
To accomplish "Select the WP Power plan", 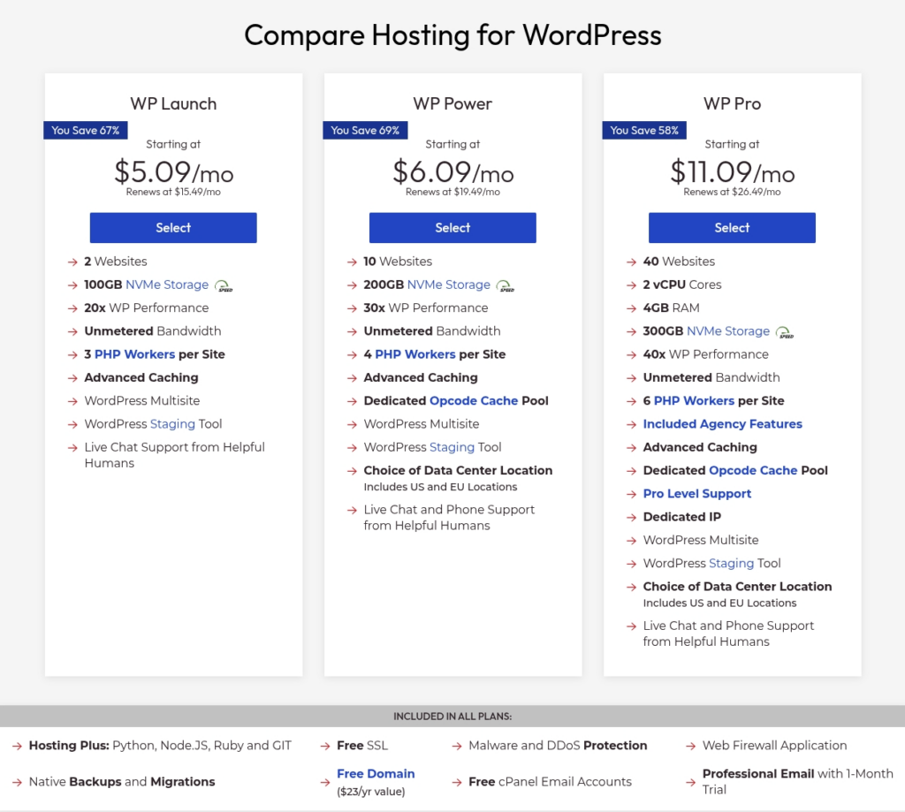I will (452, 227).
